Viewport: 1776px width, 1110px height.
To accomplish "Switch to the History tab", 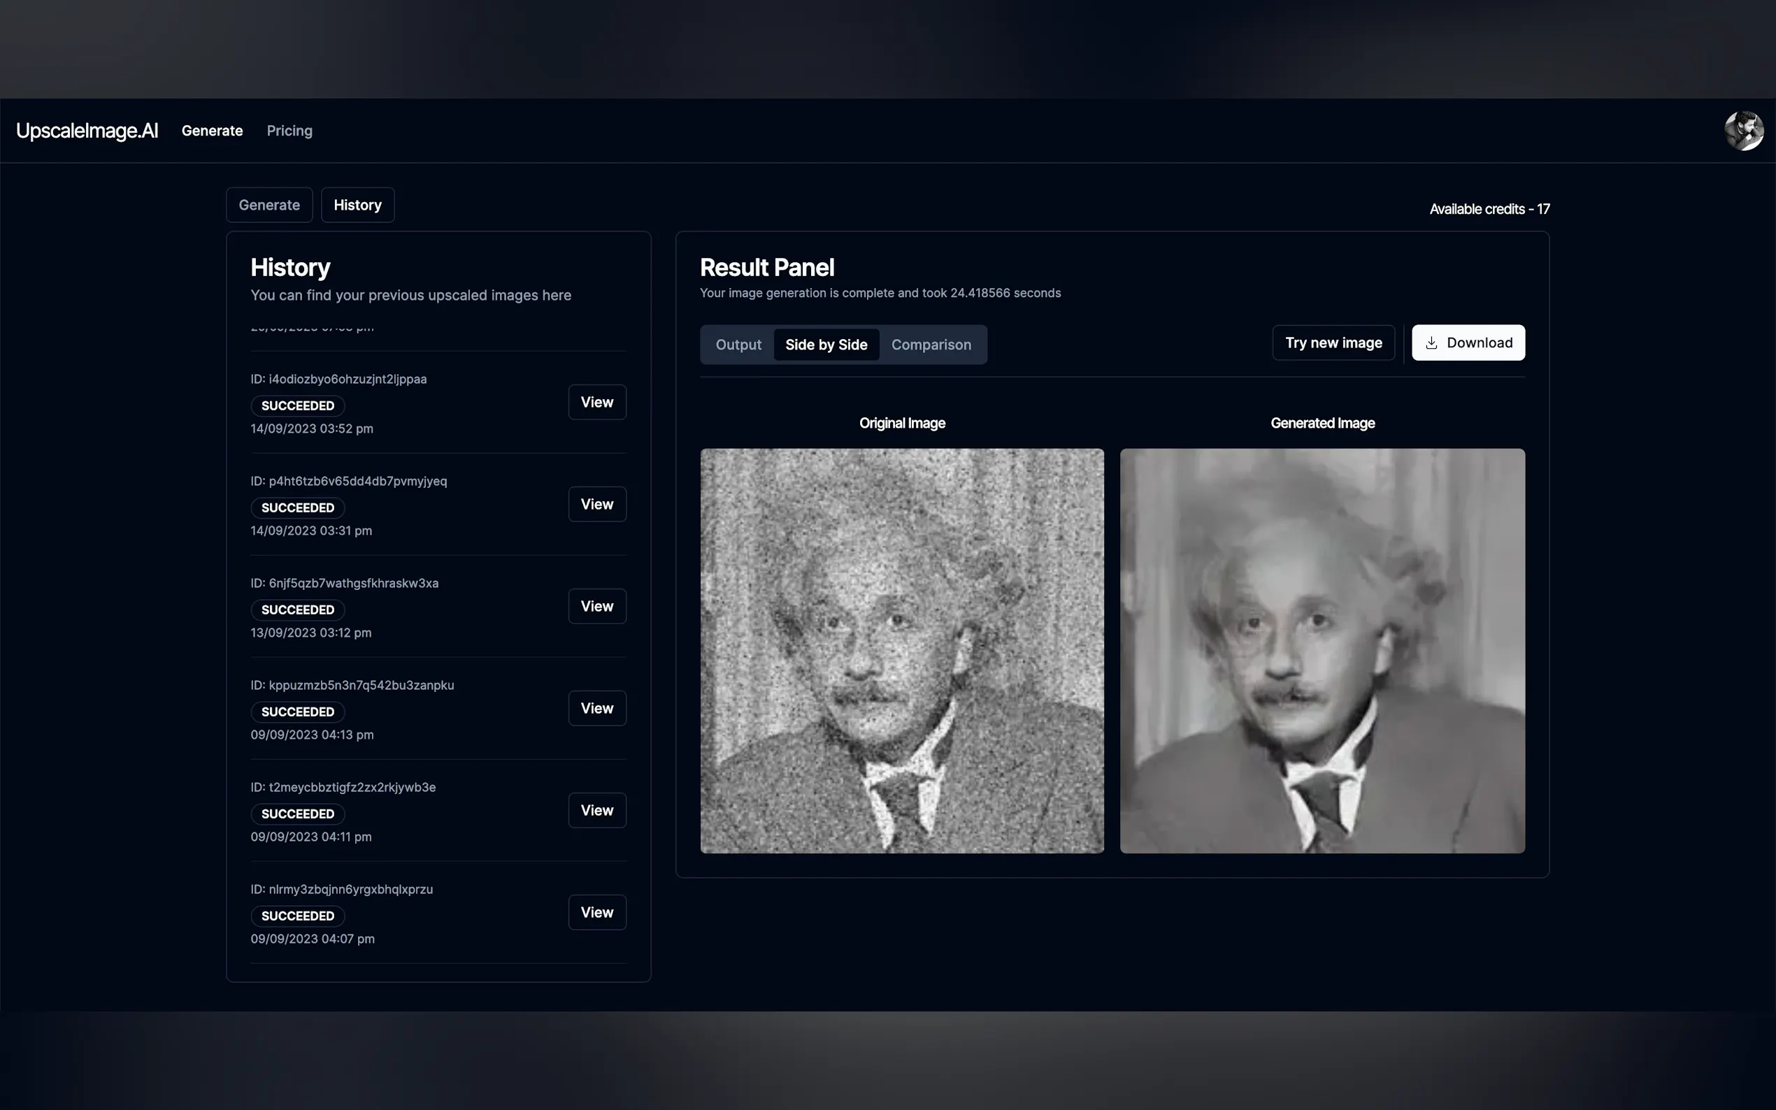I will [x=357, y=205].
